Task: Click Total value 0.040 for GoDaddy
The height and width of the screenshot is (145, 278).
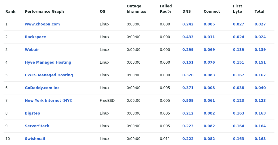Action: [260, 88]
